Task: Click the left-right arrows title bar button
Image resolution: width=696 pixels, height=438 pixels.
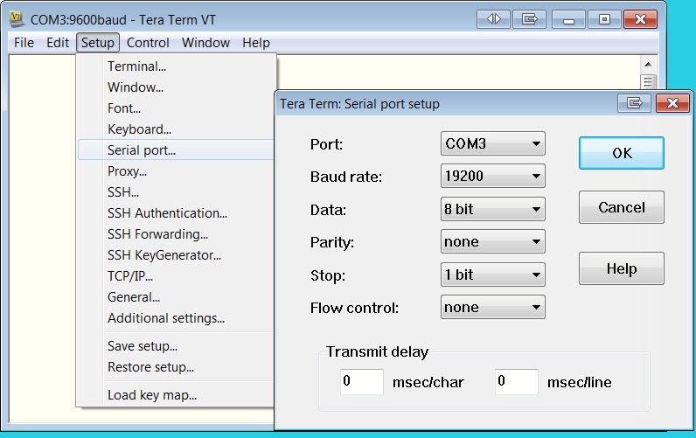Action: pyautogui.click(x=494, y=18)
